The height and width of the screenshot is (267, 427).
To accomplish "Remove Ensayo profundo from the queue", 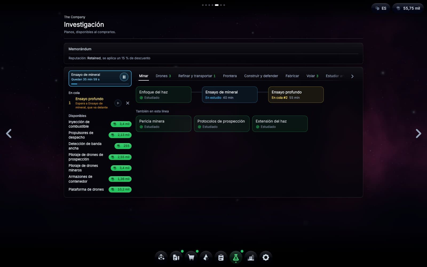I will pyautogui.click(x=128, y=103).
